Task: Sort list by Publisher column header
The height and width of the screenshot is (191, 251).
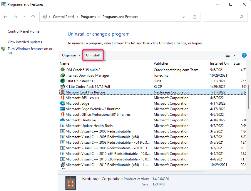Action: coord(161,63)
